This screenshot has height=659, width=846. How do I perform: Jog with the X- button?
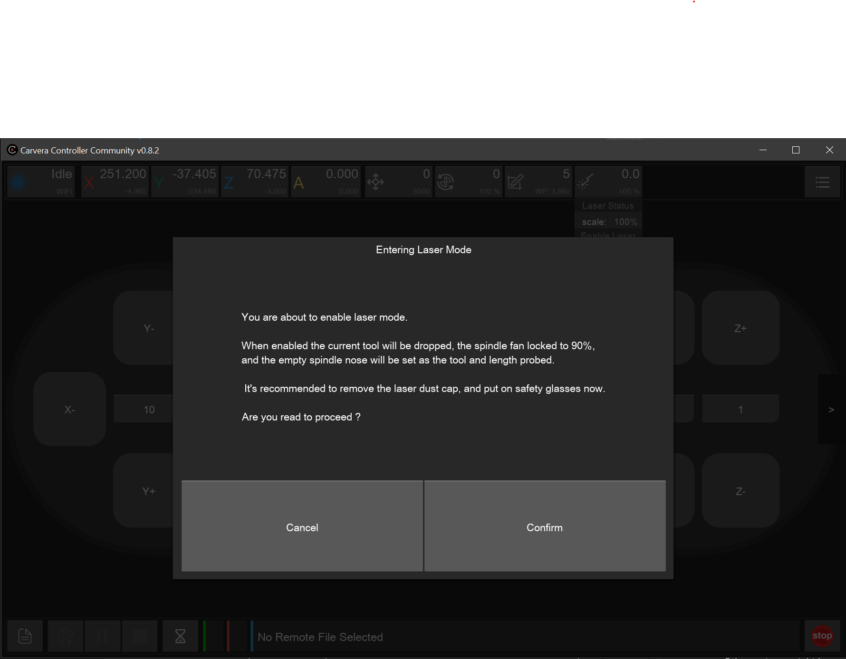coord(69,410)
